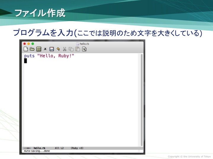
Task: Place cursor at block cursor on line 2
Action: pyautogui.click(x=25, y=61)
